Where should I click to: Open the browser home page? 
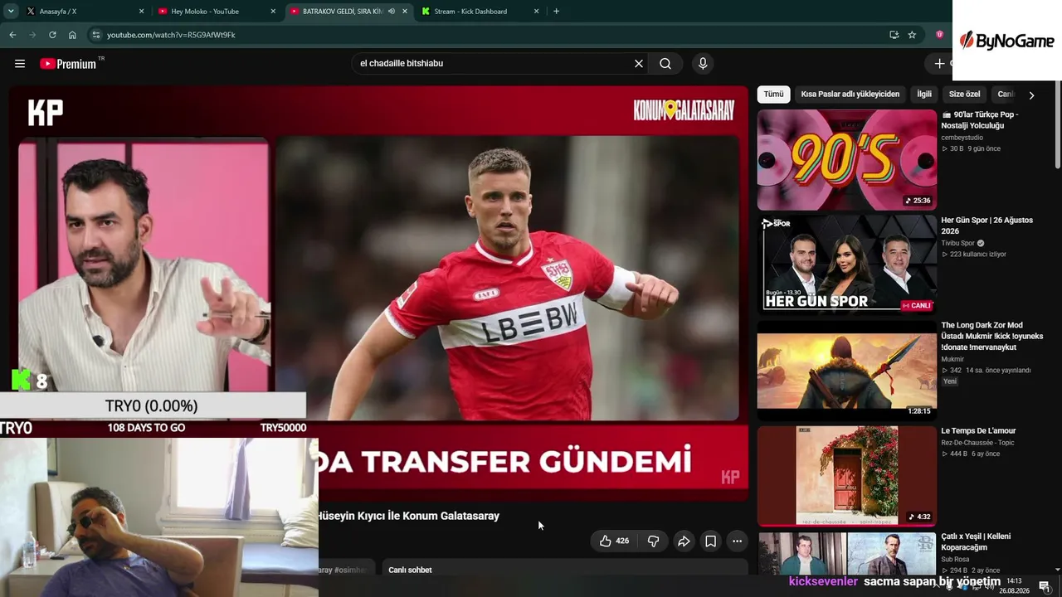72,35
